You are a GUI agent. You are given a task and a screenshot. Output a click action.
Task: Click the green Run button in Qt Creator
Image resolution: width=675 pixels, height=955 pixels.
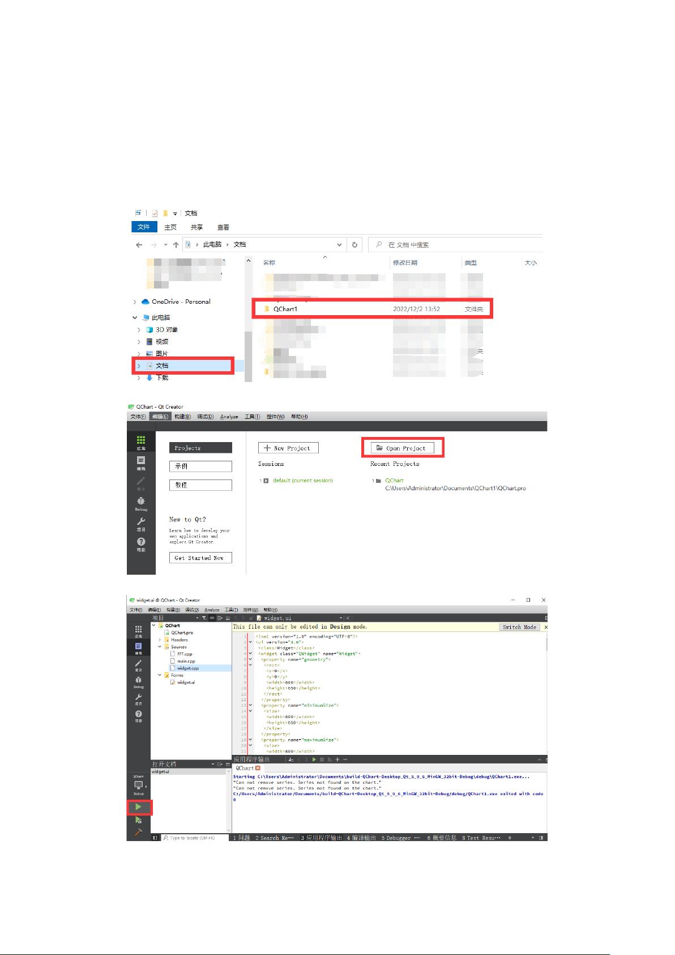(x=138, y=807)
